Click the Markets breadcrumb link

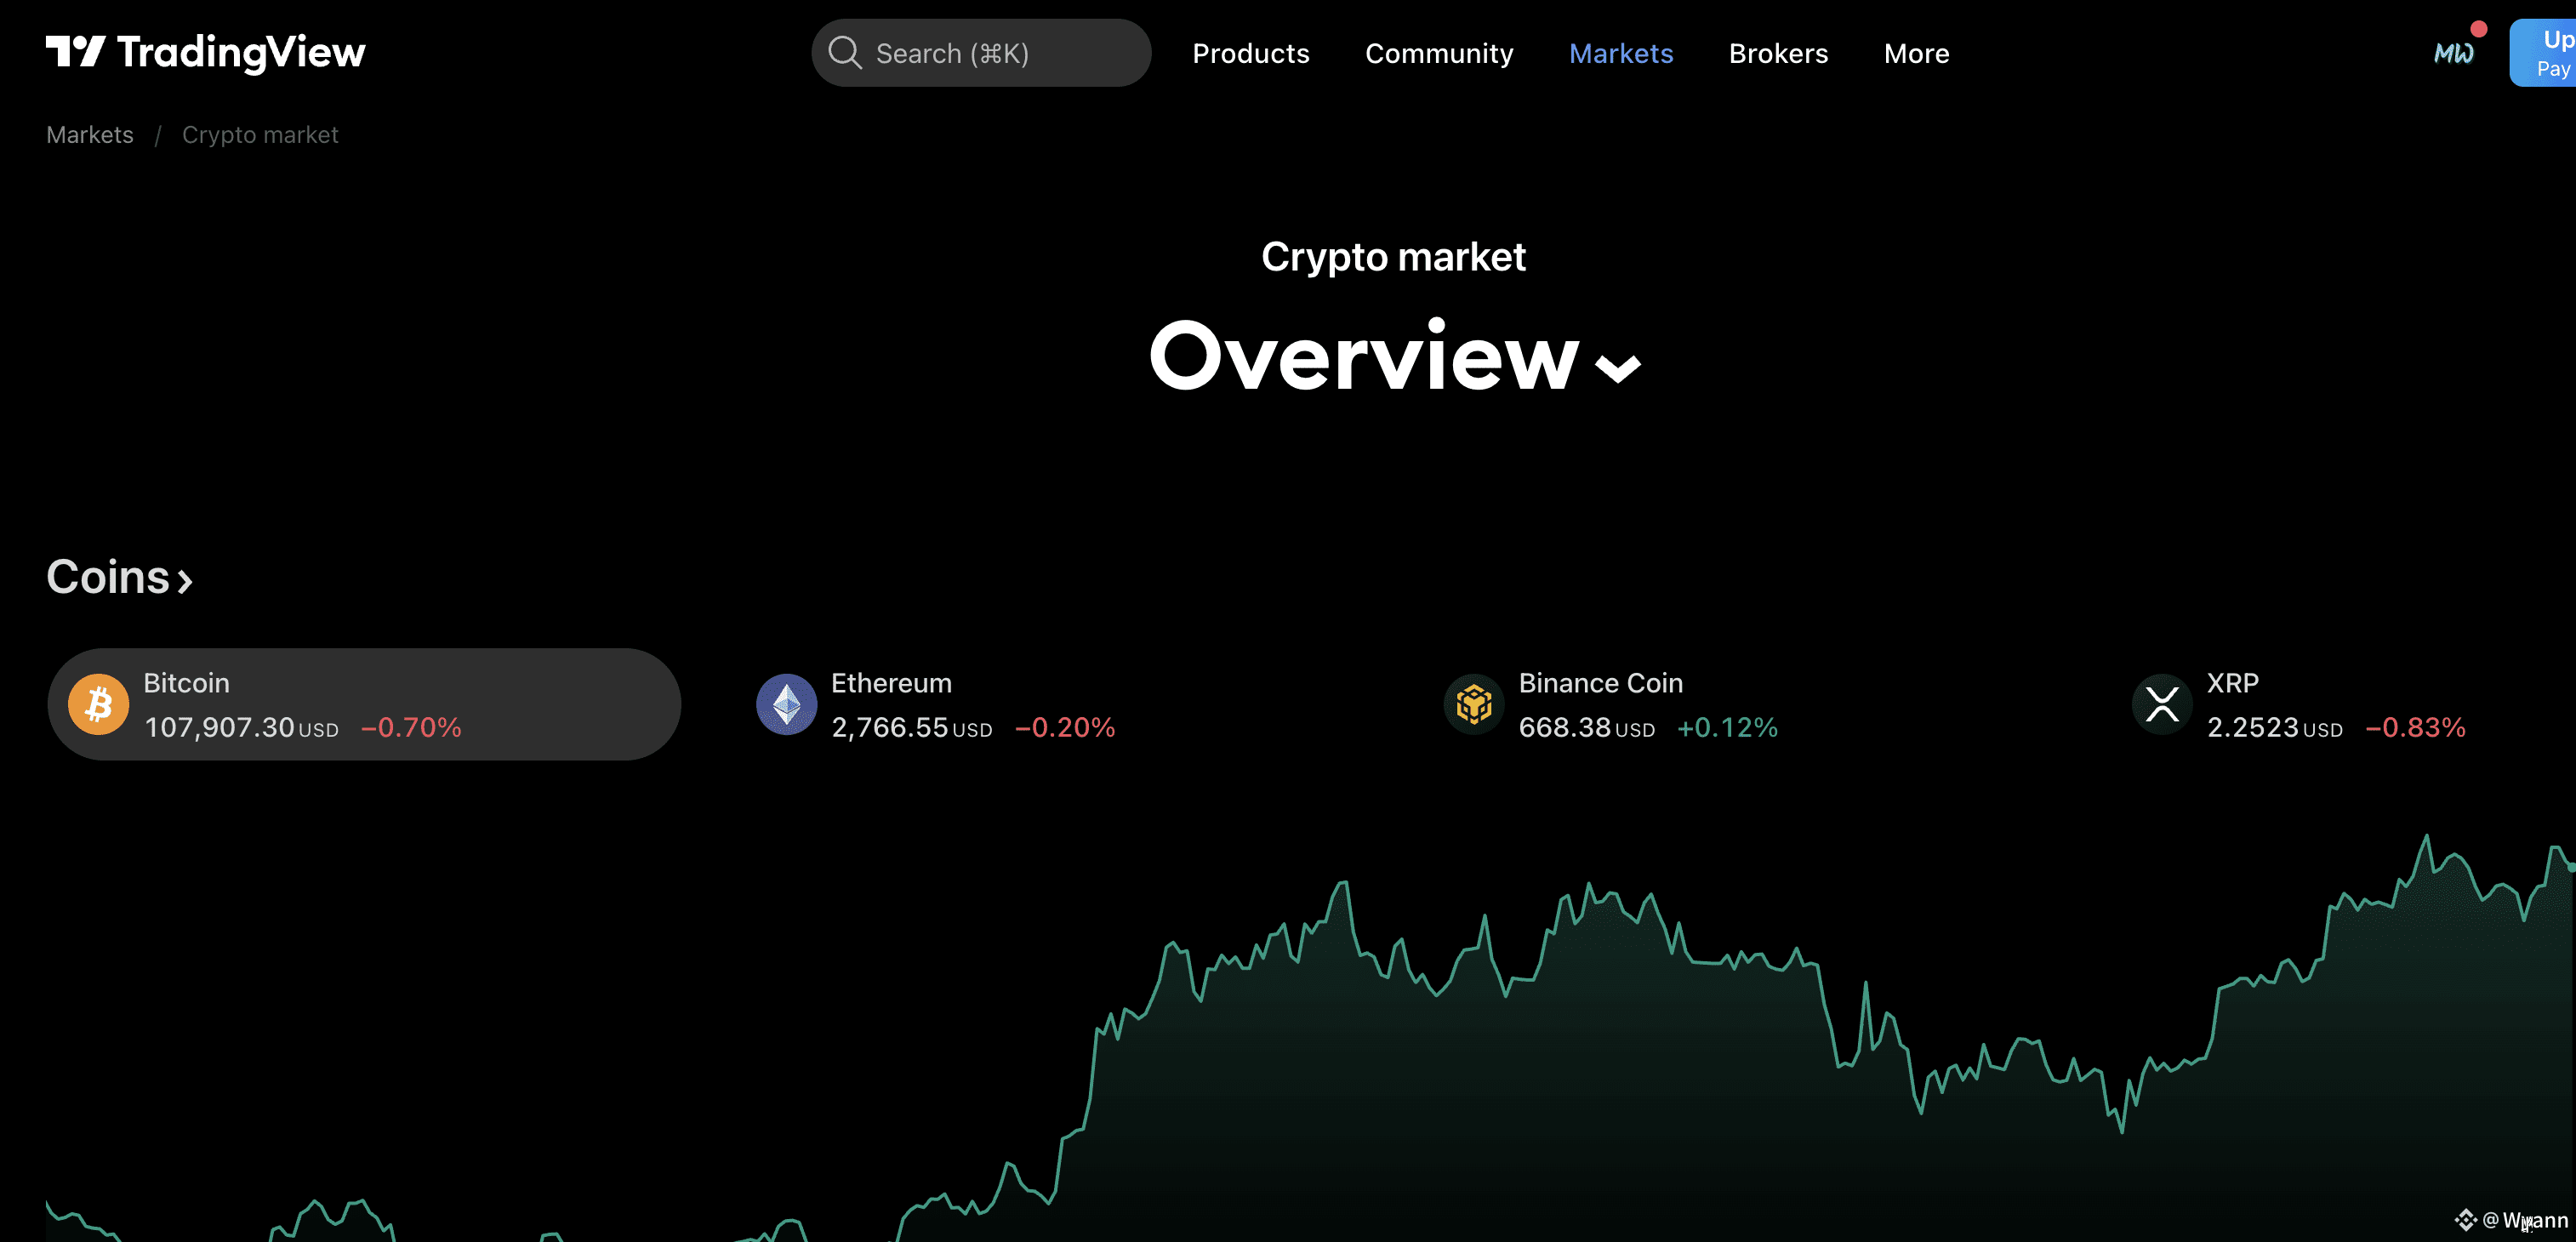point(90,135)
